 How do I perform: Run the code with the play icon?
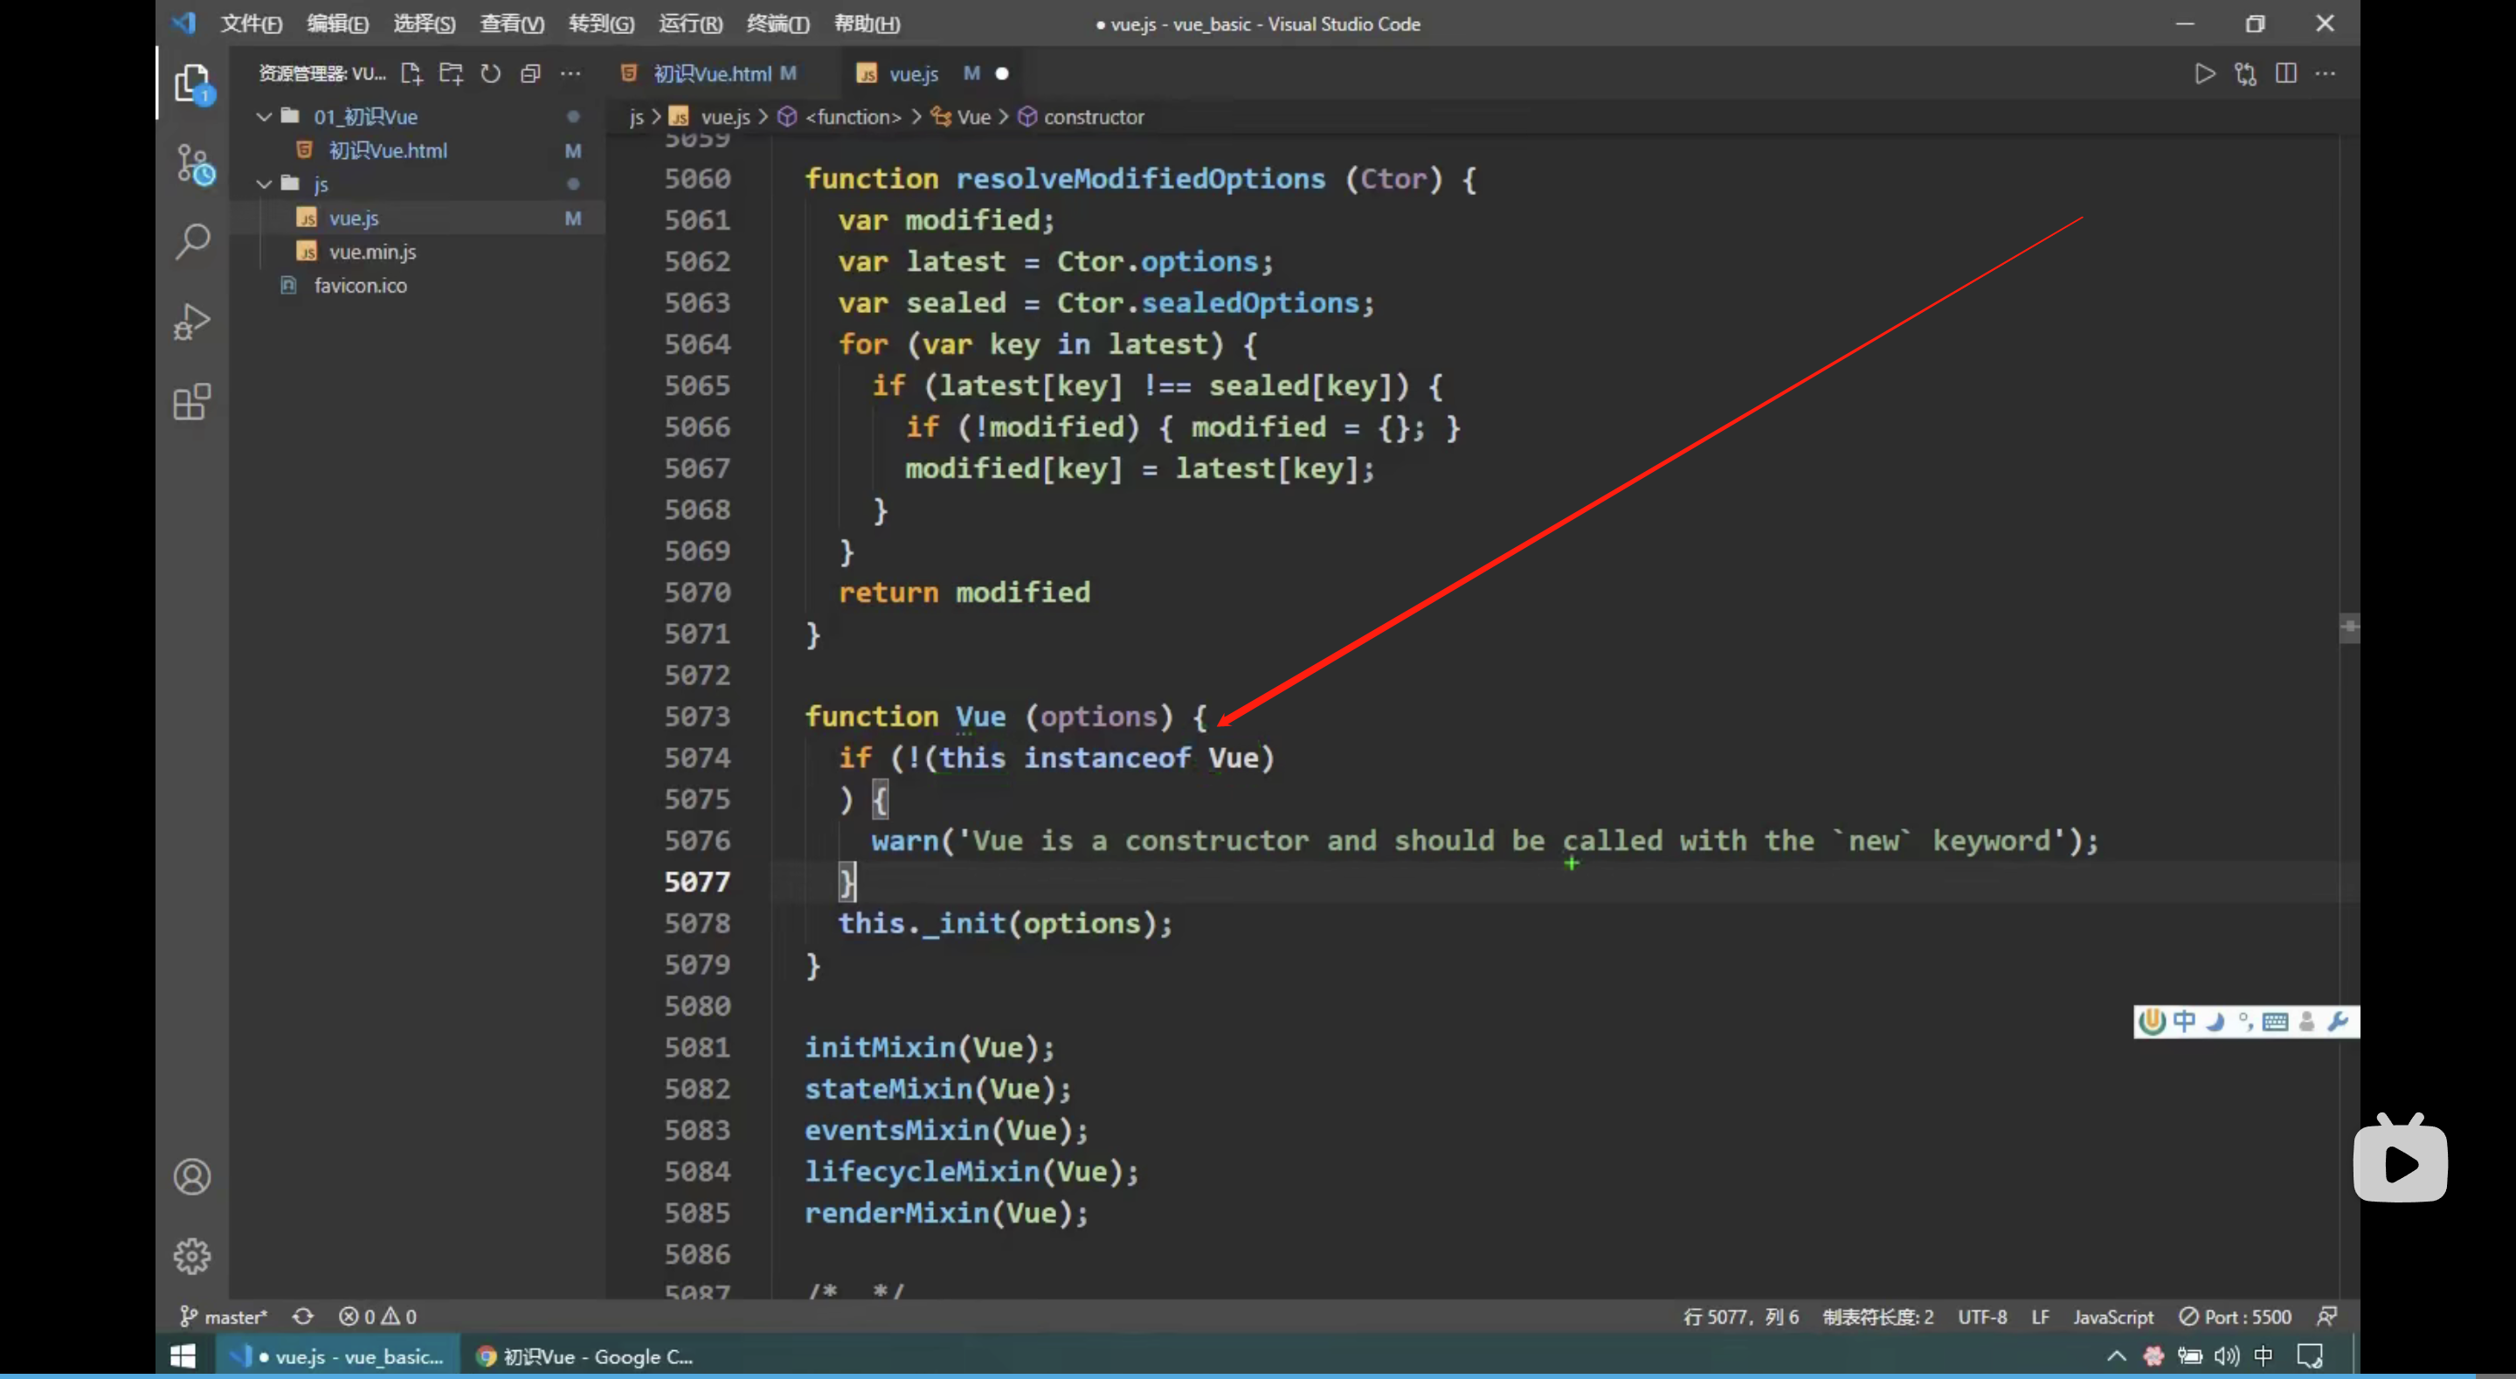2204,73
